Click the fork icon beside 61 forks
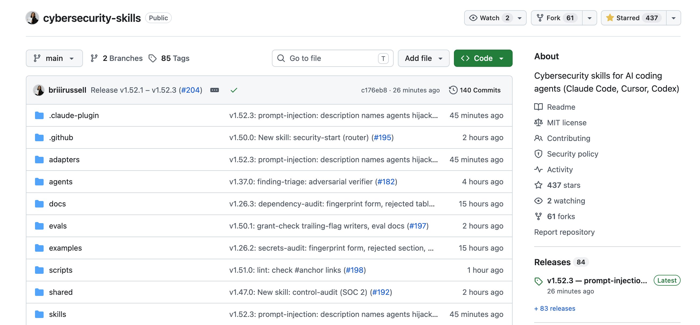 click(538, 216)
